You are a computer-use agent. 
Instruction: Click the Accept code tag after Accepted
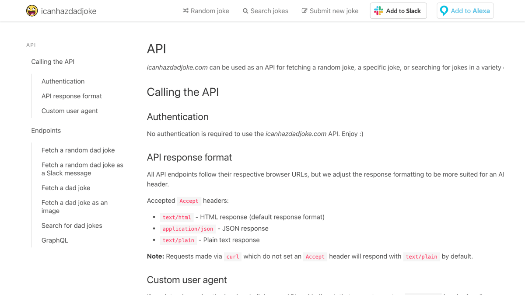coord(189,201)
